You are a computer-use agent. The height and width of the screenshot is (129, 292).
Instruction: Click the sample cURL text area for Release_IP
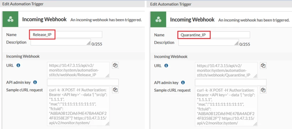(79, 106)
